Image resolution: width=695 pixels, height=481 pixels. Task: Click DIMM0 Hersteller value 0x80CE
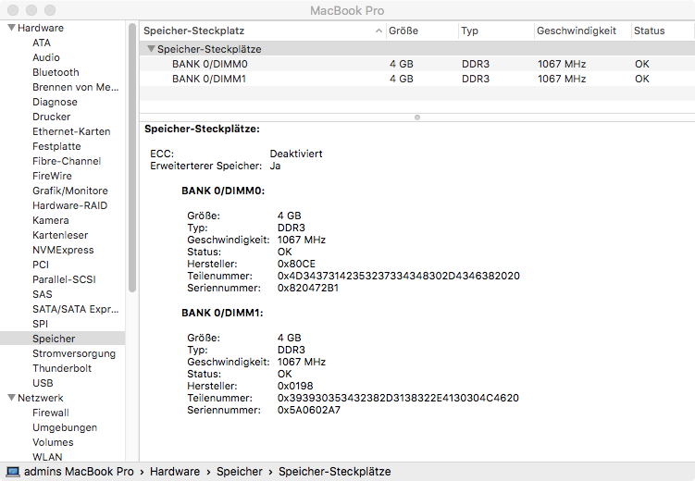pos(296,264)
